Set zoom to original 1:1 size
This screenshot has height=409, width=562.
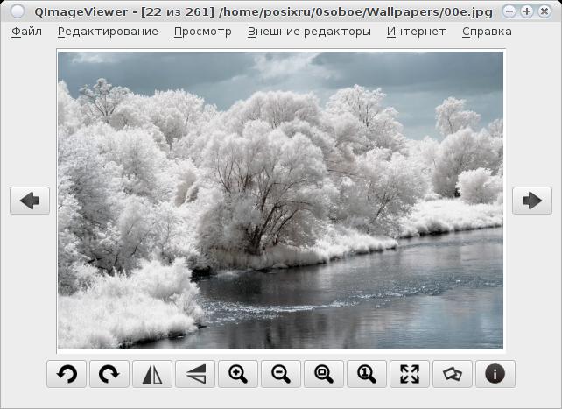click(367, 374)
